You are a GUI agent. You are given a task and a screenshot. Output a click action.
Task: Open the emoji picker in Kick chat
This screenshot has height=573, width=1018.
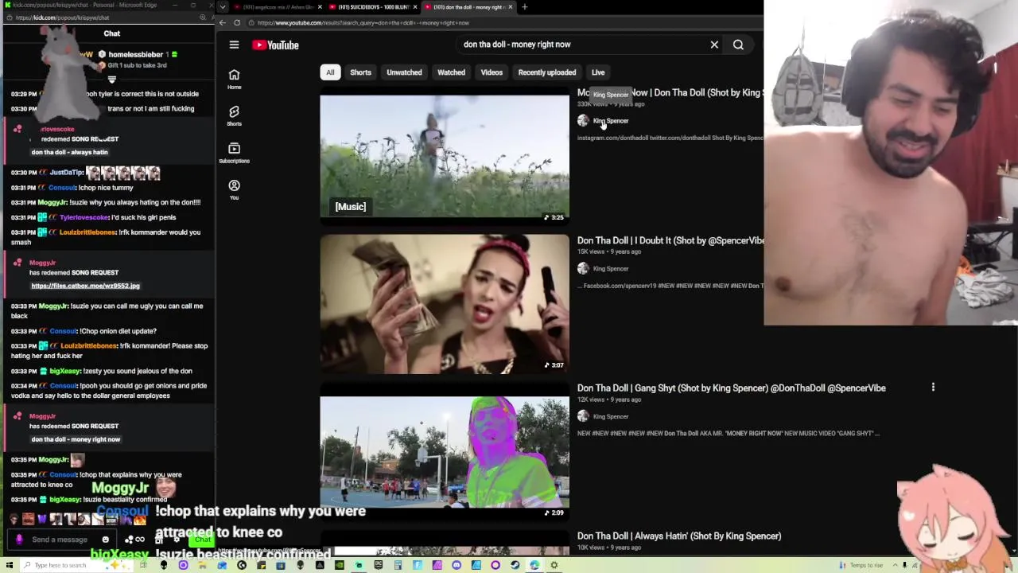[x=105, y=540]
